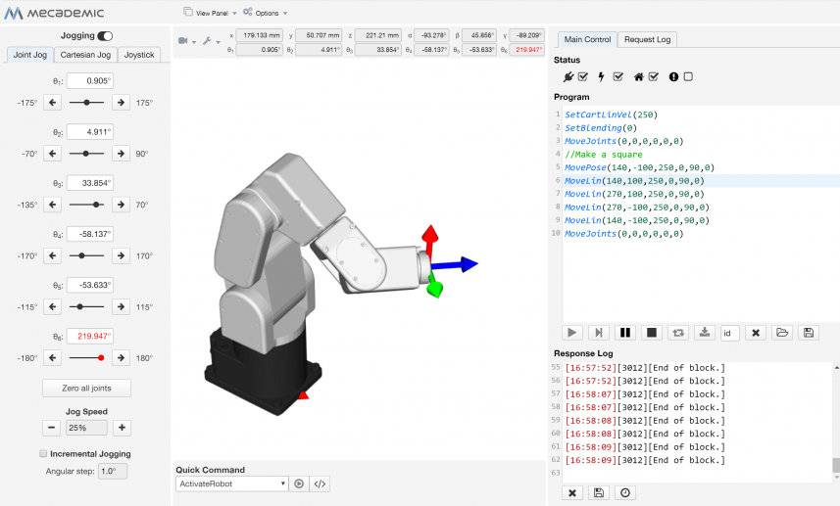Send quick command with circular play icon
The height and width of the screenshot is (506, 840).
pos(299,483)
